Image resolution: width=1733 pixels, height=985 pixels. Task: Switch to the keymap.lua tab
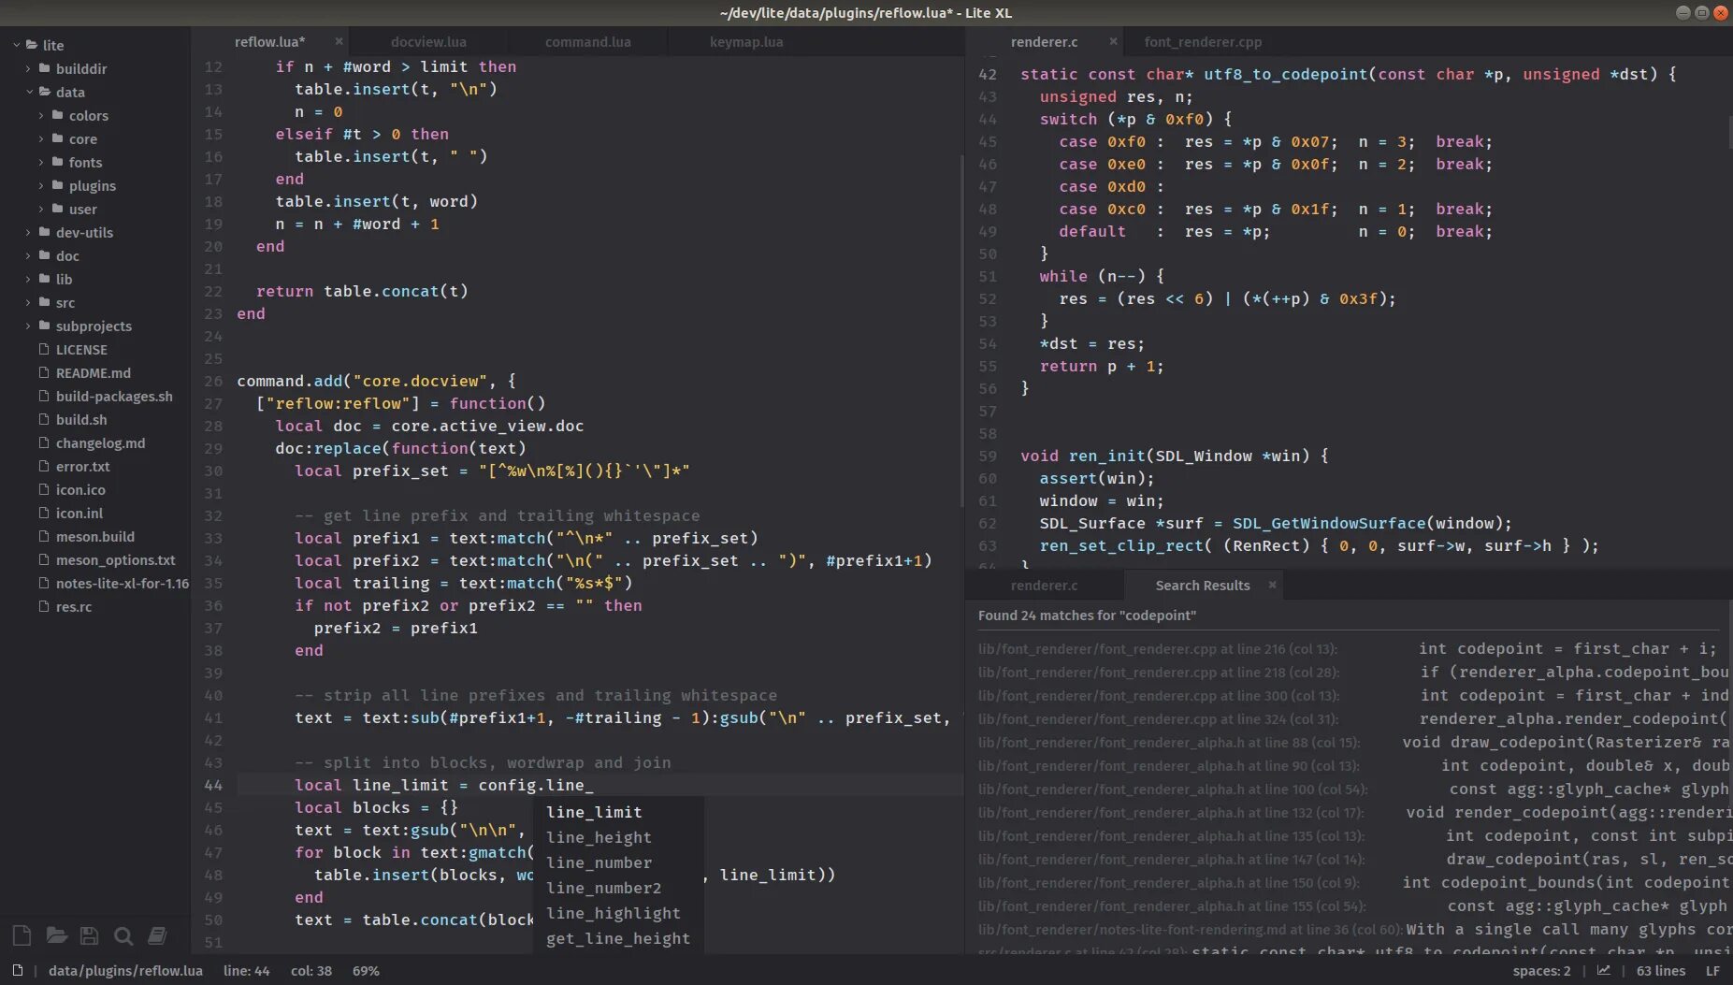(746, 41)
